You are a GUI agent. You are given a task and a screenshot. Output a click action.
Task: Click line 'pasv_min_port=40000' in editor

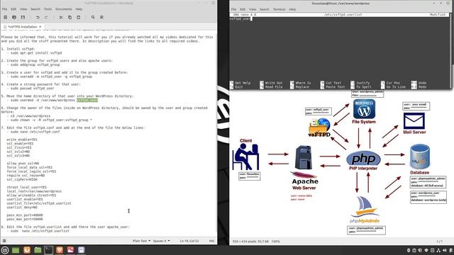[25, 215]
